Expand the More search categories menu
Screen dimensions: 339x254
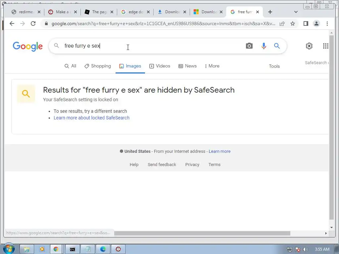tap(212, 66)
